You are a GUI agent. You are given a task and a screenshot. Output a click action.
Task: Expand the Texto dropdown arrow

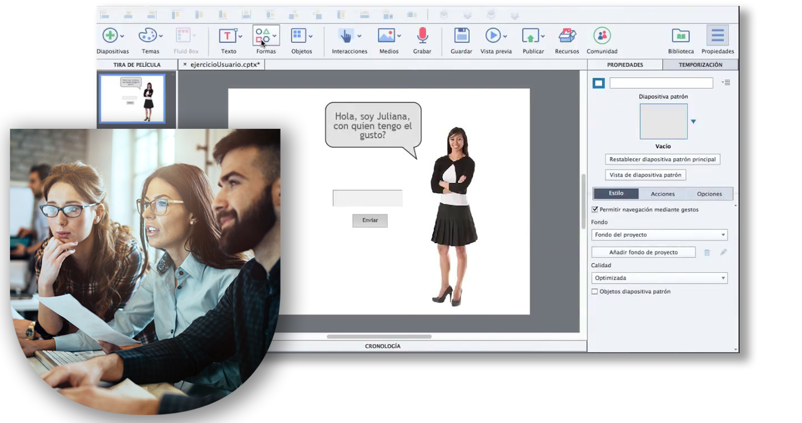(x=240, y=36)
